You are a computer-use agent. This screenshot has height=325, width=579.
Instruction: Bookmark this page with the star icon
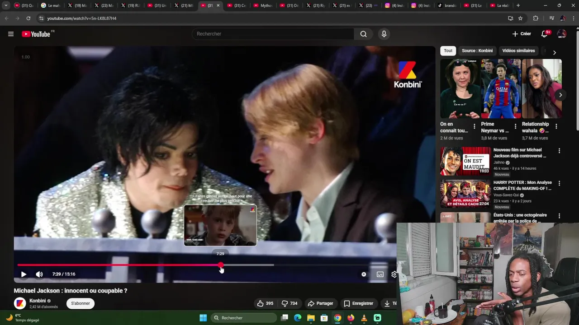tap(520, 18)
